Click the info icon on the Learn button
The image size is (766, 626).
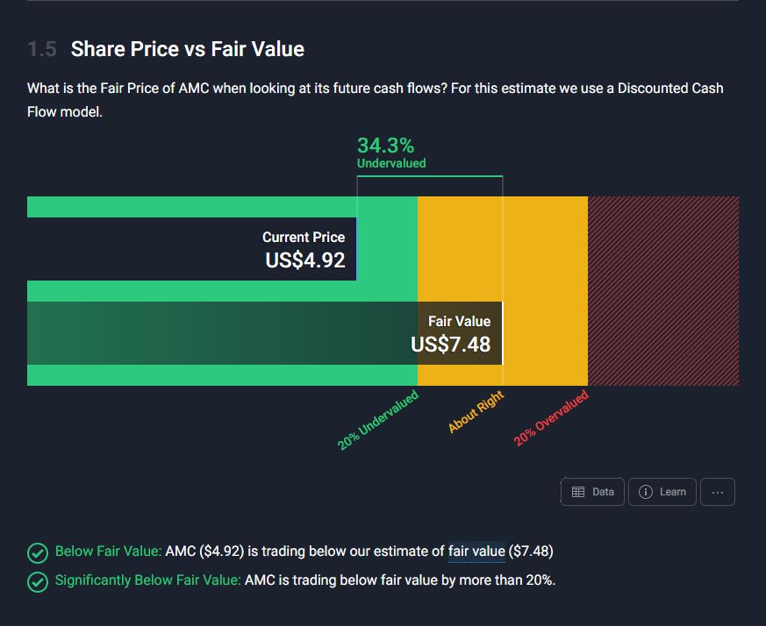646,492
